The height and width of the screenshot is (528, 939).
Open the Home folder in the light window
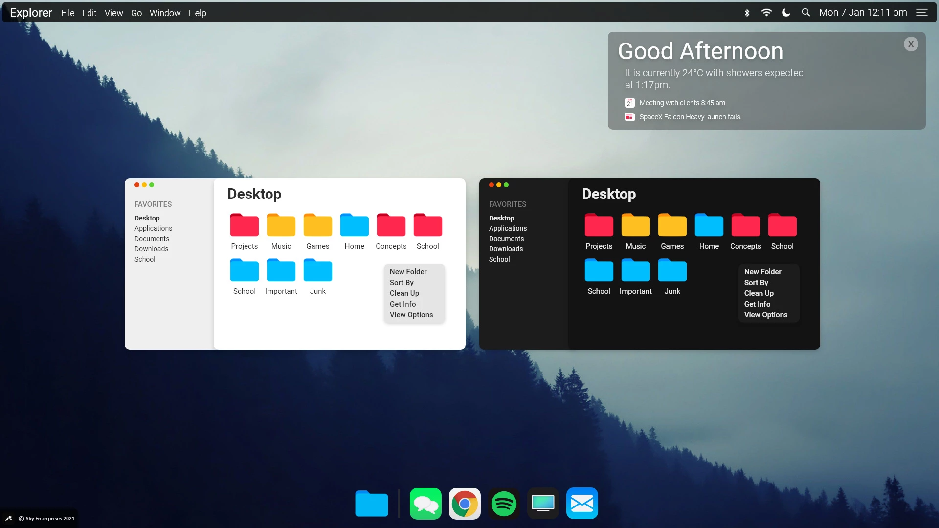(x=354, y=225)
